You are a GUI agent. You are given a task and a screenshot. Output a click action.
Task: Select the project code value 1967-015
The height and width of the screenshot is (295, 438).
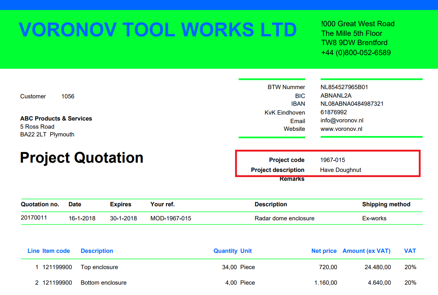[x=333, y=160]
